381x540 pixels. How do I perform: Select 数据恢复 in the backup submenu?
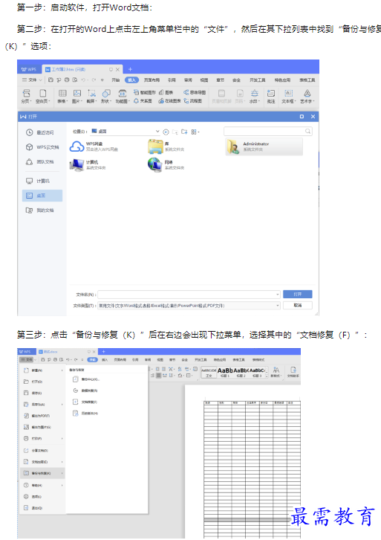(85, 390)
